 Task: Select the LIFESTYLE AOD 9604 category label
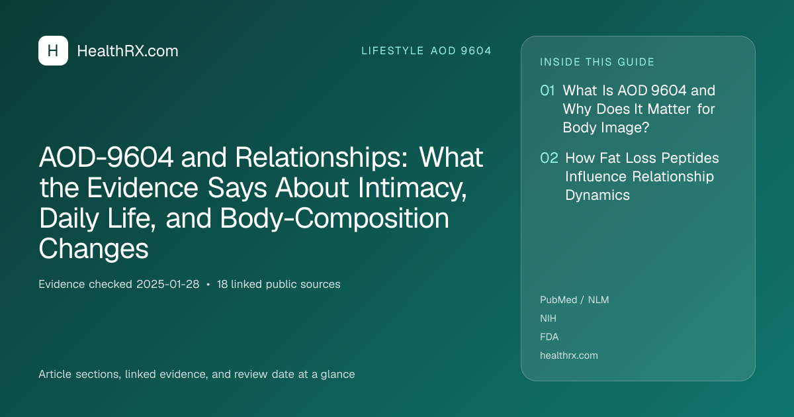pyautogui.click(x=426, y=51)
